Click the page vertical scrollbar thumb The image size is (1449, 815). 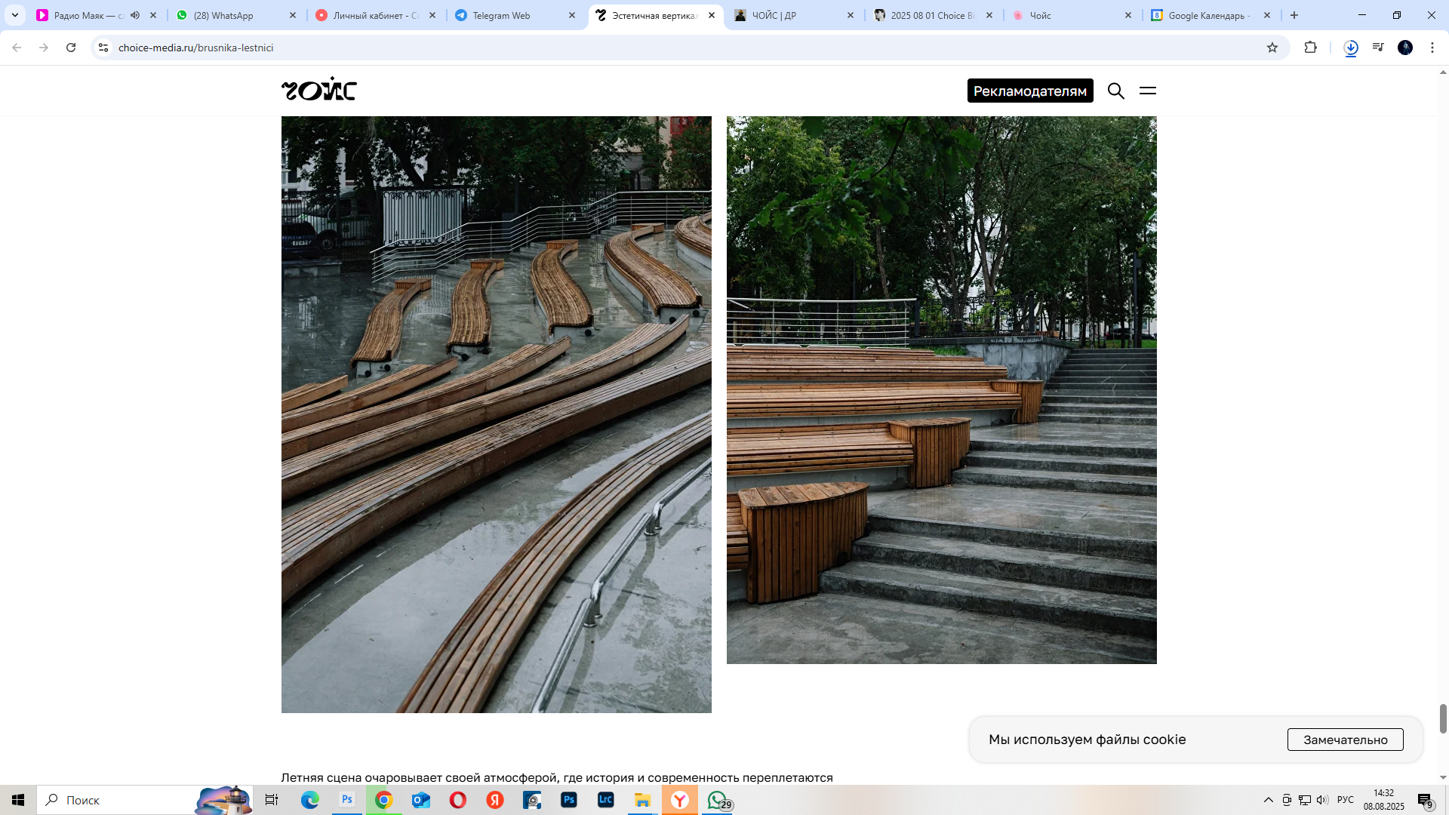[1443, 718]
